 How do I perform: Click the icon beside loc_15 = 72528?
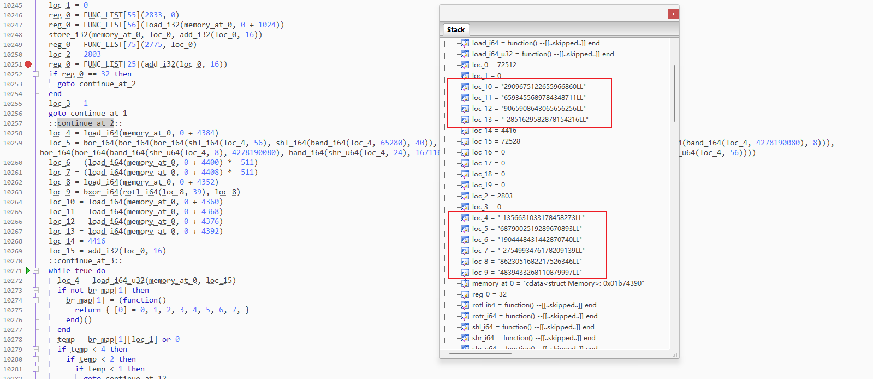point(465,141)
